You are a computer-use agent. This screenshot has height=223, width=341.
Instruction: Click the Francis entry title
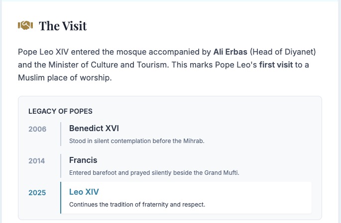(83, 160)
